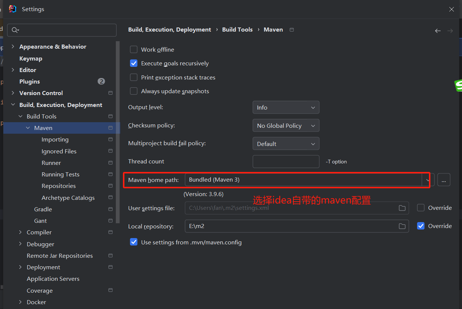The width and height of the screenshot is (462, 309).
Task: Open the Gant settings page
Action: point(40,221)
